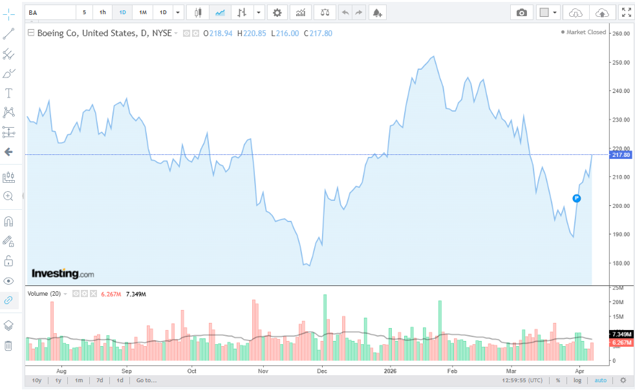Switch to candlestick chart style

pos(198,12)
